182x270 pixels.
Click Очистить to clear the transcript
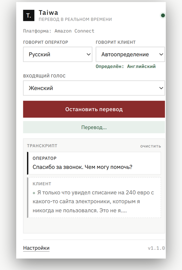pyautogui.click(x=151, y=146)
